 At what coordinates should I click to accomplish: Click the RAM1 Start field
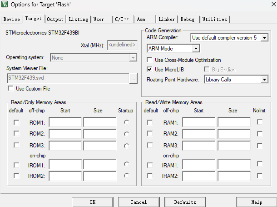(x=199, y=122)
